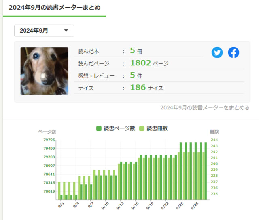Screen dimensions: 259x220
Task: Click the 9/4 x-axis date label
Action: click(x=76, y=205)
